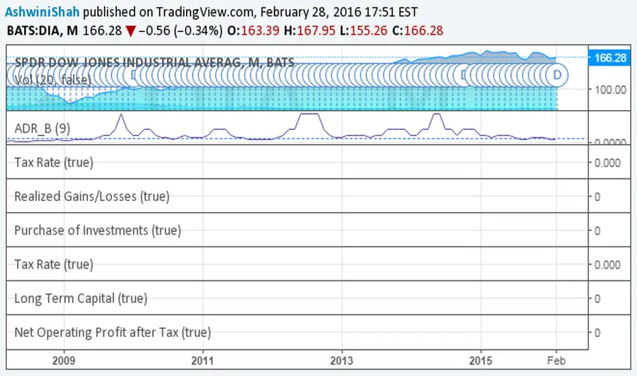The image size is (637, 376).
Task: Select the ADR_B (9) indicator label
Action: [42, 129]
